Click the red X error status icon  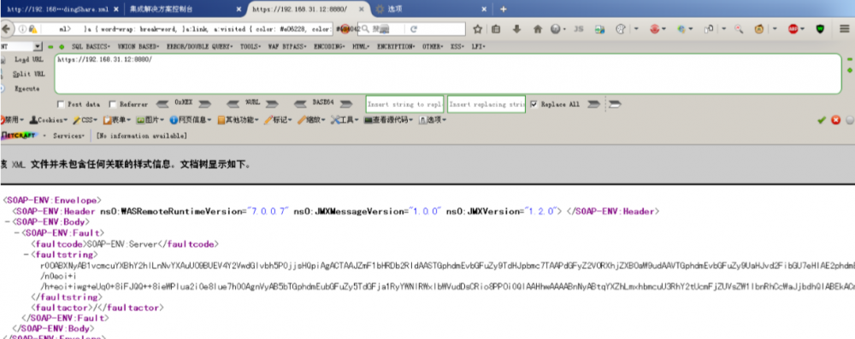[x=835, y=120]
